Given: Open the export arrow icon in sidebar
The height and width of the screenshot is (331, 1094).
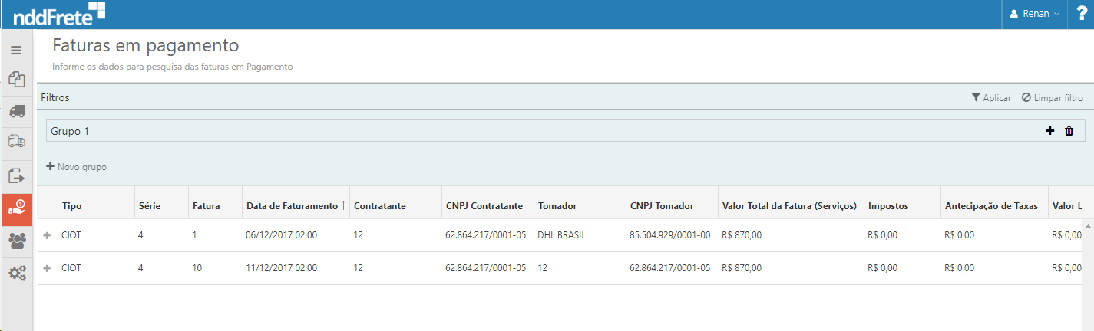Looking at the screenshot, I should 16,176.
